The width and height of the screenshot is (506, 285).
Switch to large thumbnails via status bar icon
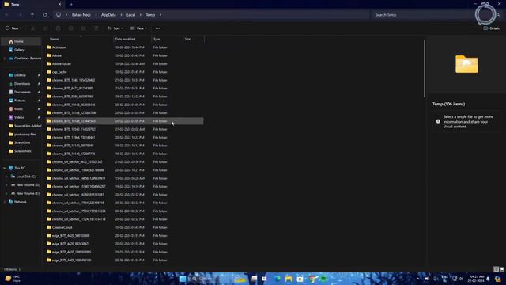pyautogui.click(x=502, y=269)
